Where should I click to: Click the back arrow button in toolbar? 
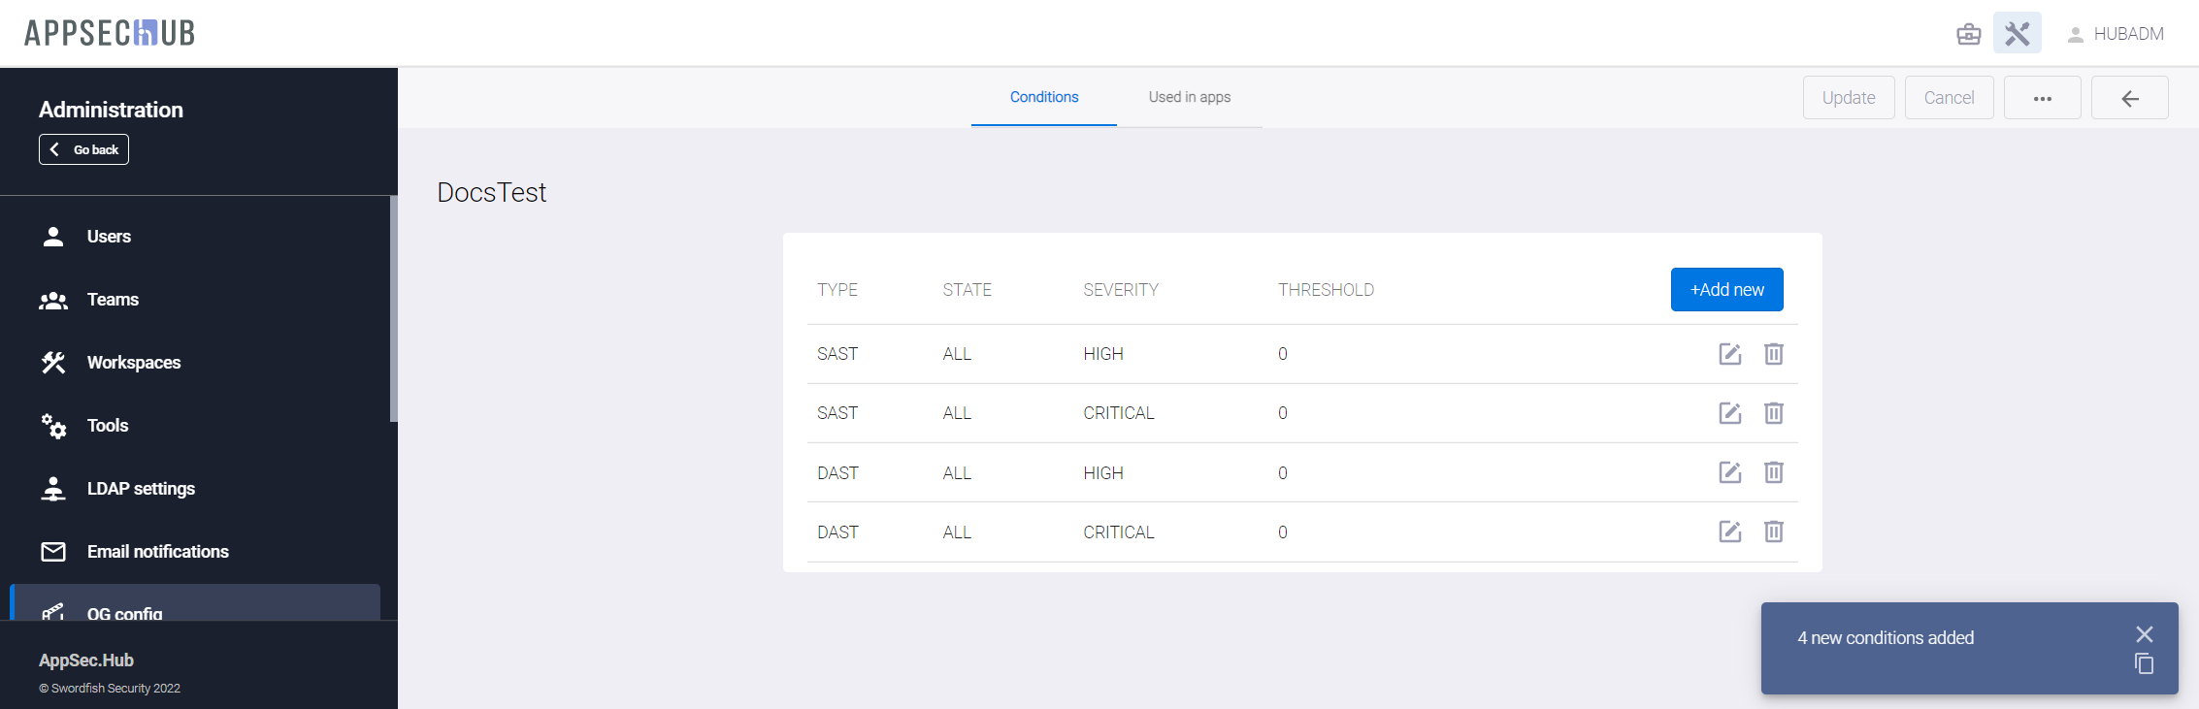(2129, 98)
